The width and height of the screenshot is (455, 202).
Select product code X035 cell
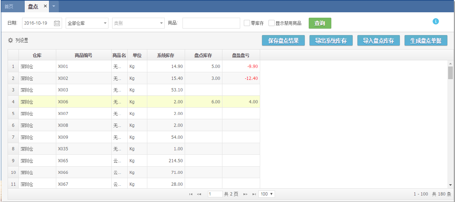click(84, 149)
